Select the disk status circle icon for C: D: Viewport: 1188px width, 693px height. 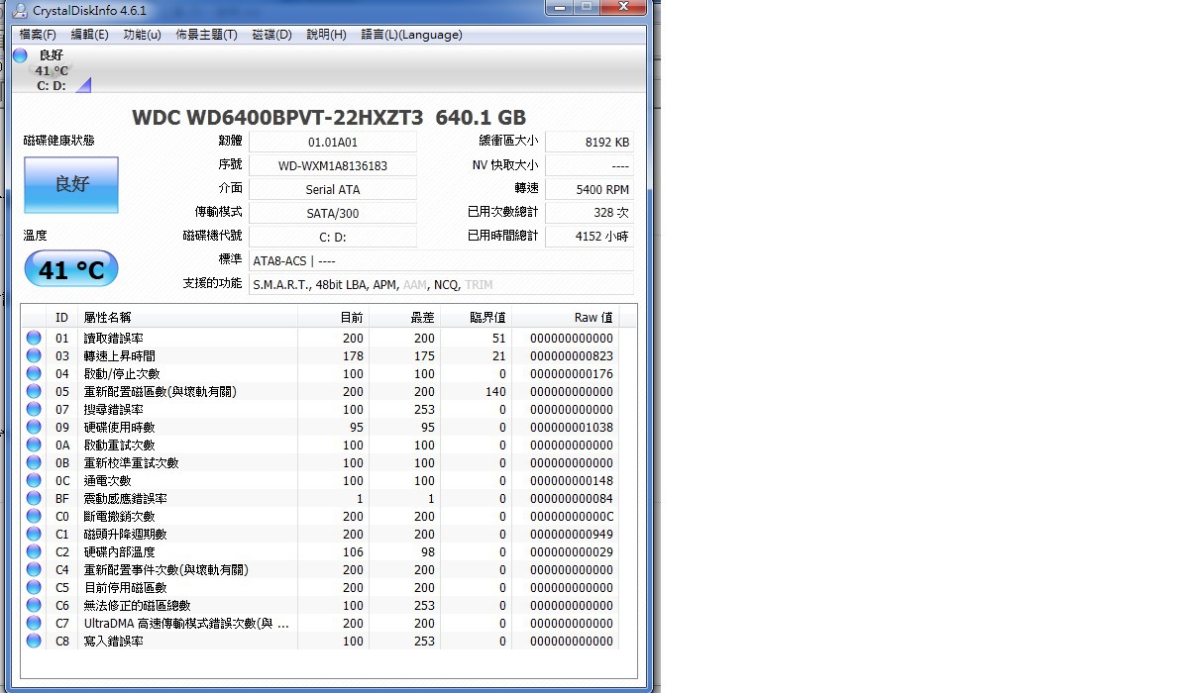tap(21, 55)
